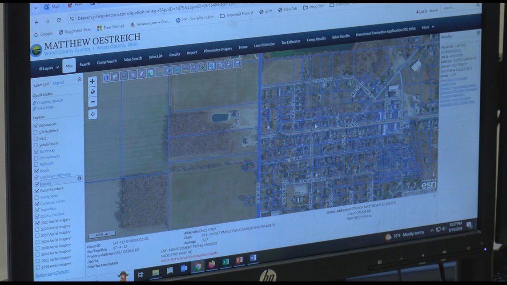The height and width of the screenshot is (285, 507).
Task: Click the Identify info tool icon
Action: (106, 77)
